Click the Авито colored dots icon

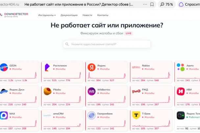(x=181, y=67)
